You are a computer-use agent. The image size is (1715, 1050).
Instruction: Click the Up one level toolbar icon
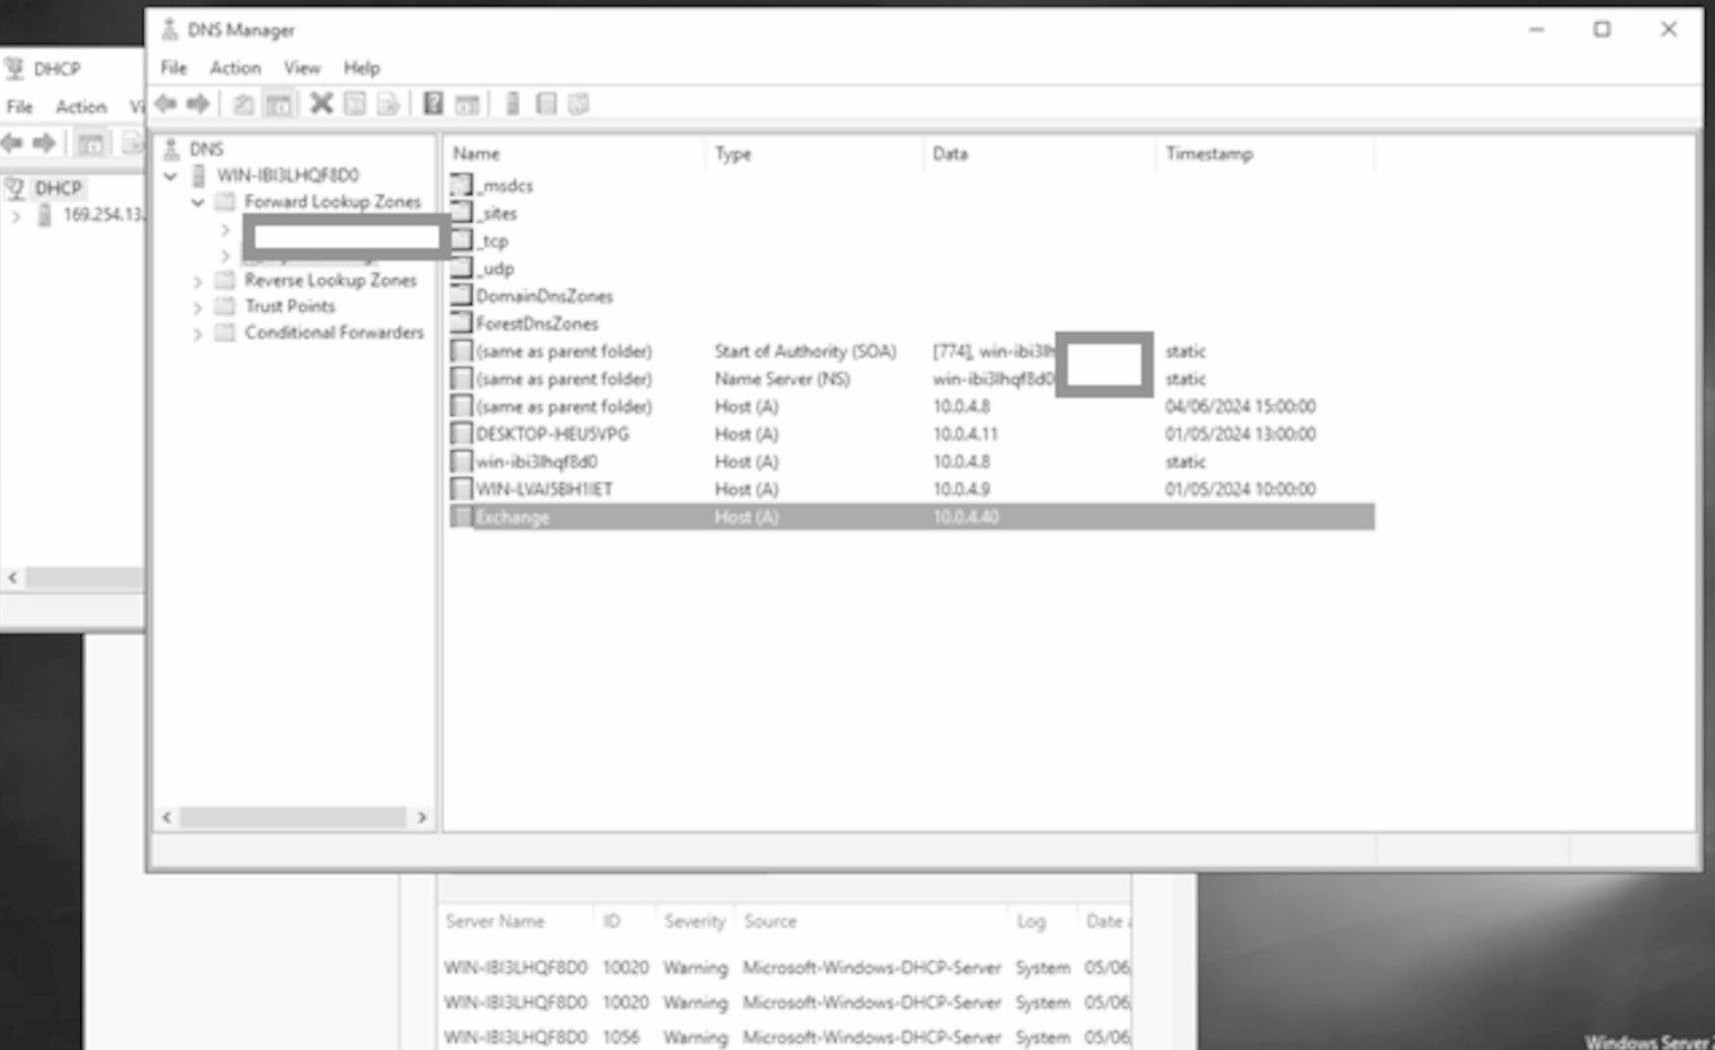click(244, 104)
